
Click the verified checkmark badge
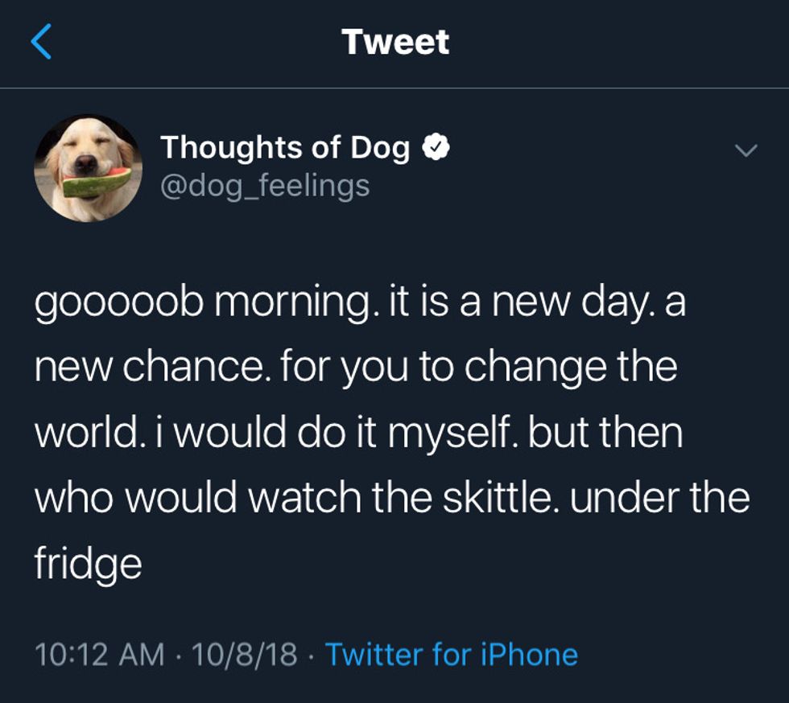(436, 148)
